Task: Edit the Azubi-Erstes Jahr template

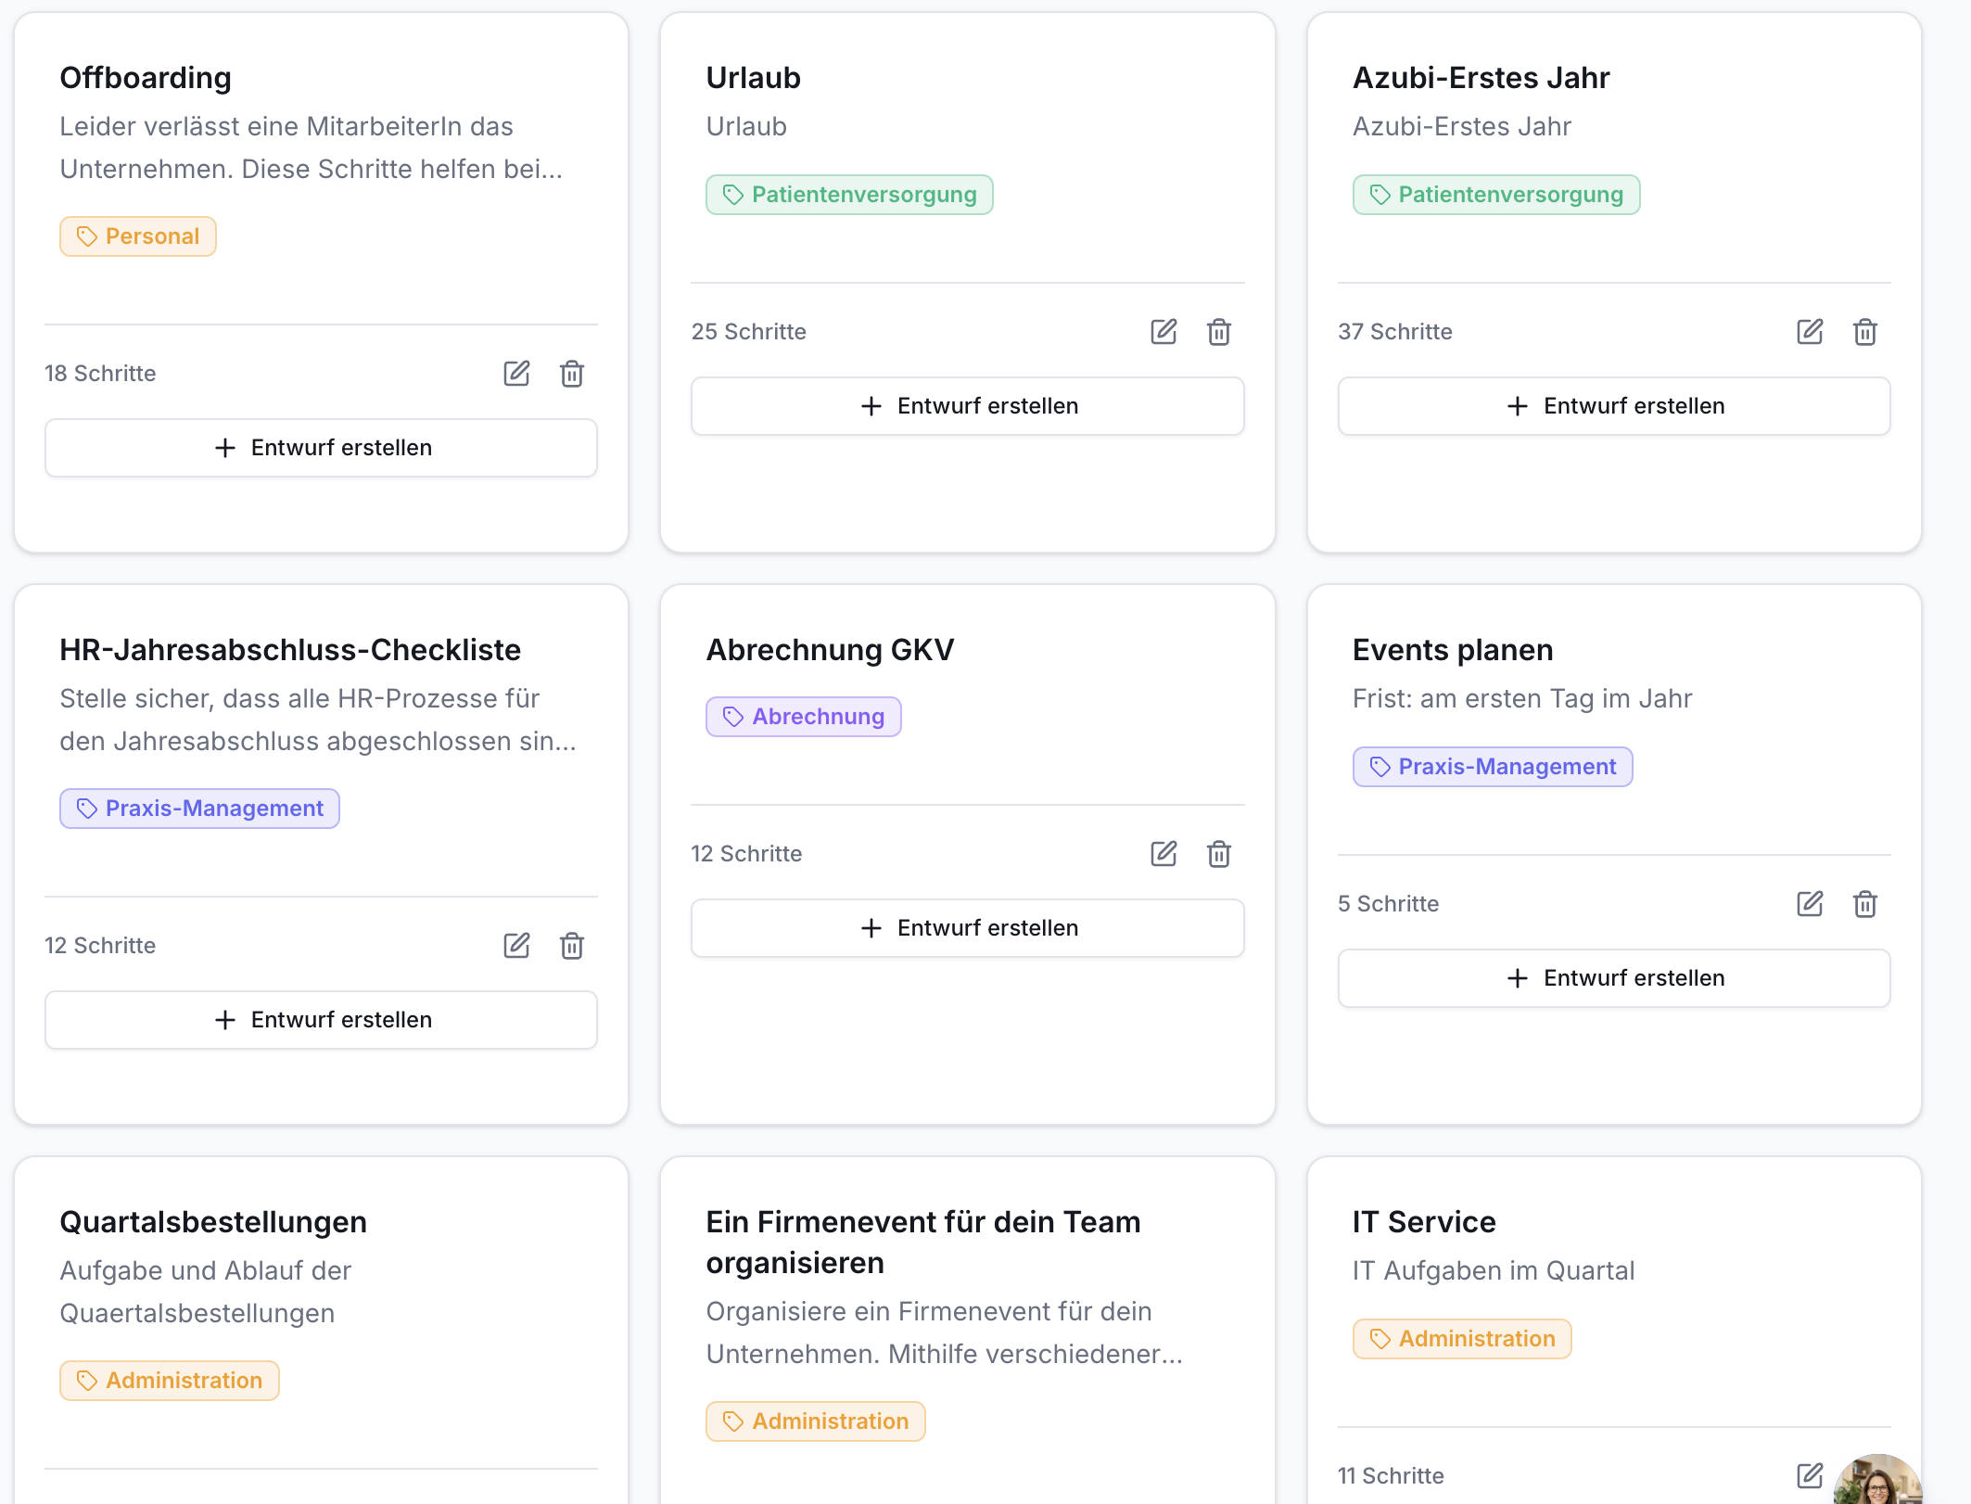Action: 1810,332
